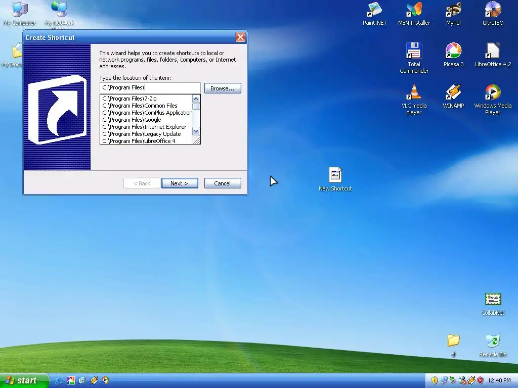Screen dimensions: 518x388
Task: Click the Picasa 3 desktop icon
Action: [x=453, y=55]
